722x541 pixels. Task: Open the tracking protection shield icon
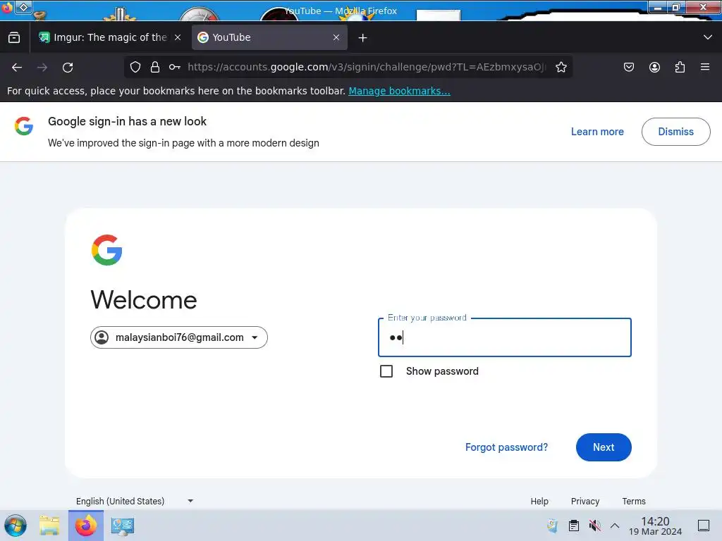[x=135, y=67]
